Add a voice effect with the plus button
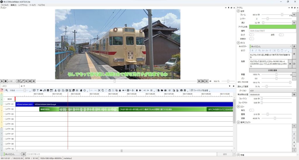Screen dimensions: 299x160 pos(294,126)
